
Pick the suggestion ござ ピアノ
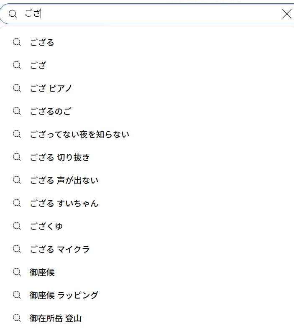coord(147,88)
